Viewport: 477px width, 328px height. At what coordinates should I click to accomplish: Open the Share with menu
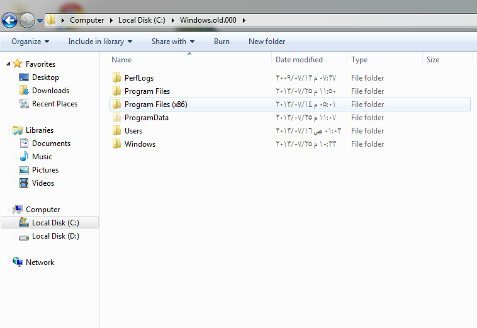click(173, 42)
